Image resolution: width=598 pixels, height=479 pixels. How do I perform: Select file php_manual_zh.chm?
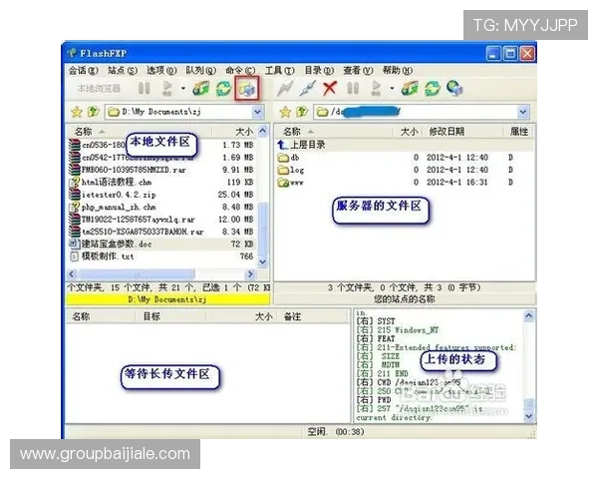[x=162, y=207]
